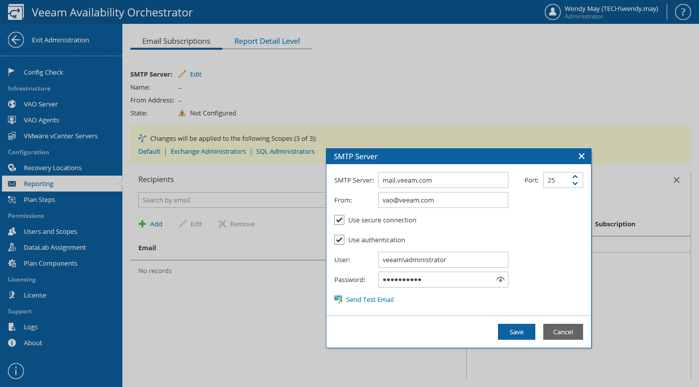Disable the Use authentication checkbox

point(339,240)
